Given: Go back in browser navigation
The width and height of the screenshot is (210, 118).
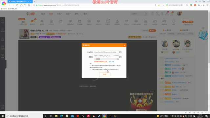Looking at the screenshot, I should pos(10,5).
